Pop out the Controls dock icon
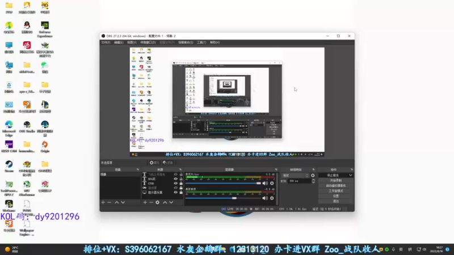 [351, 169]
